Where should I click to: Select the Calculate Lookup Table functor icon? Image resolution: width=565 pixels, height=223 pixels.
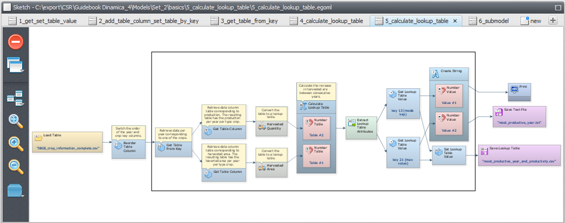click(304, 106)
